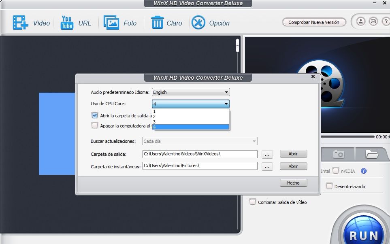Click the envelope mail icon
Image resolution: width=390 pixels, height=244 pixels.
click(x=373, y=21)
